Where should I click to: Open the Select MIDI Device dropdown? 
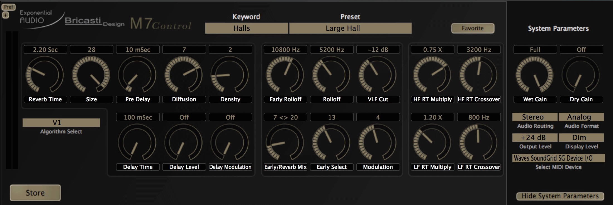coord(558,158)
